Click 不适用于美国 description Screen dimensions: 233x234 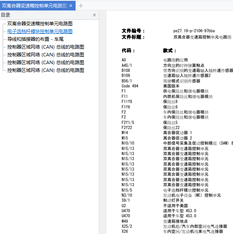point(176,206)
